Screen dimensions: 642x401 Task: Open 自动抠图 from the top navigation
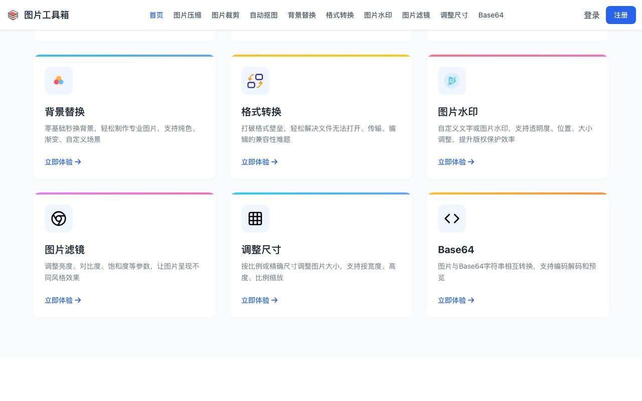pos(264,15)
